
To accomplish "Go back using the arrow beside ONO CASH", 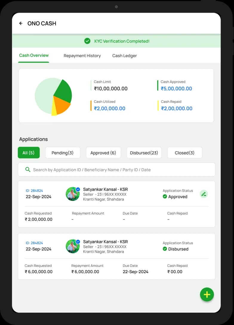I will [x=21, y=23].
